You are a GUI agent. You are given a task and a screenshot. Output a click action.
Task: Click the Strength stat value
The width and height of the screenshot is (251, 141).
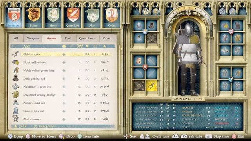point(236,108)
